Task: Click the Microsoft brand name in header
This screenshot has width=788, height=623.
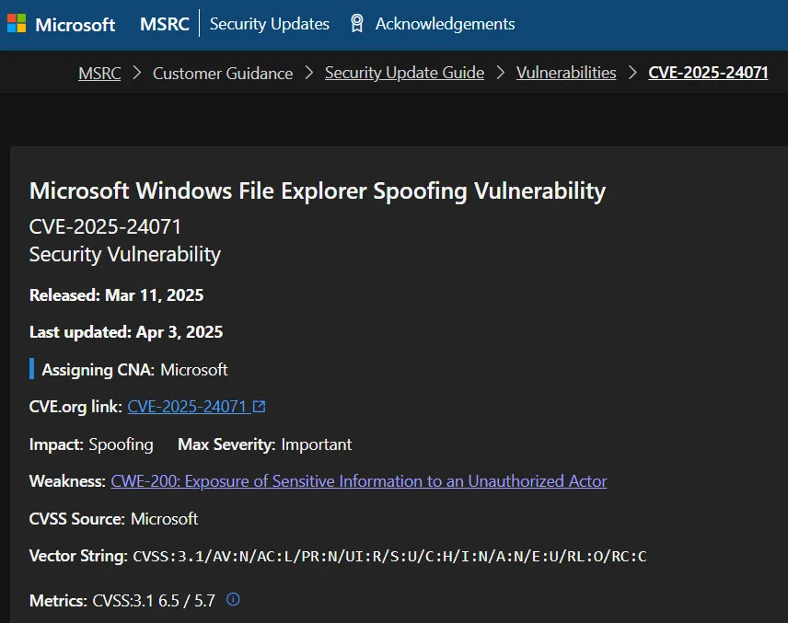Action: click(75, 25)
